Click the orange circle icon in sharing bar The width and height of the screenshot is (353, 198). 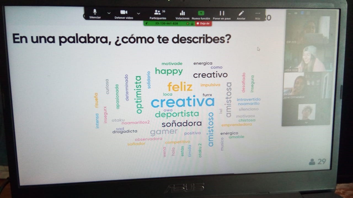(x=188, y=24)
